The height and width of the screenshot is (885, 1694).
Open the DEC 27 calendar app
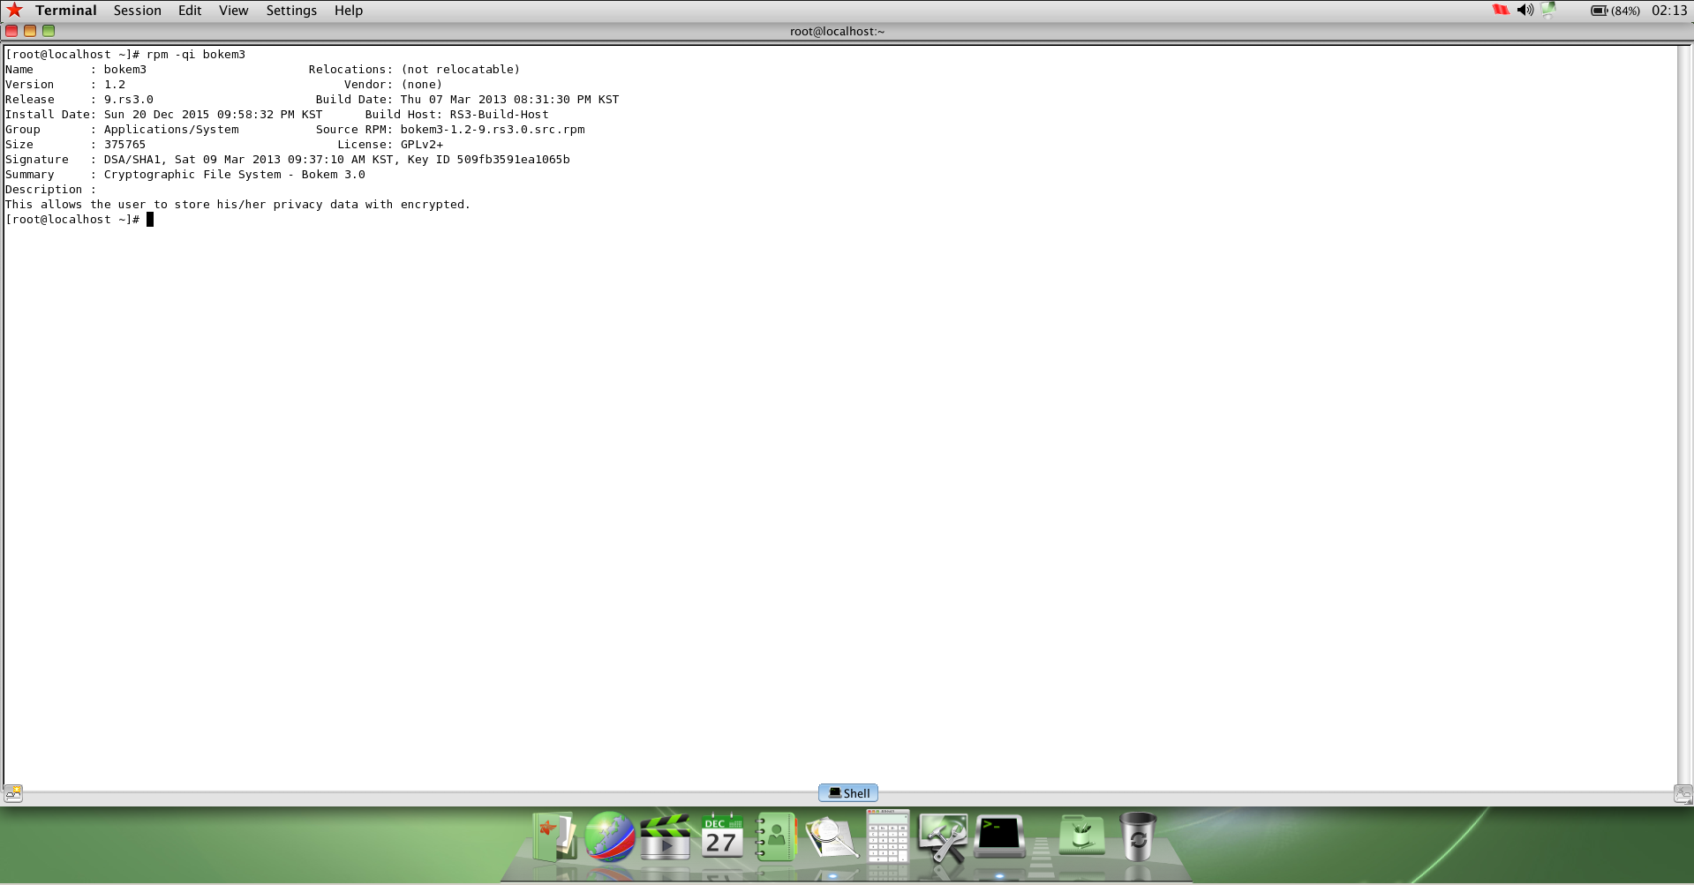click(722, 836)
